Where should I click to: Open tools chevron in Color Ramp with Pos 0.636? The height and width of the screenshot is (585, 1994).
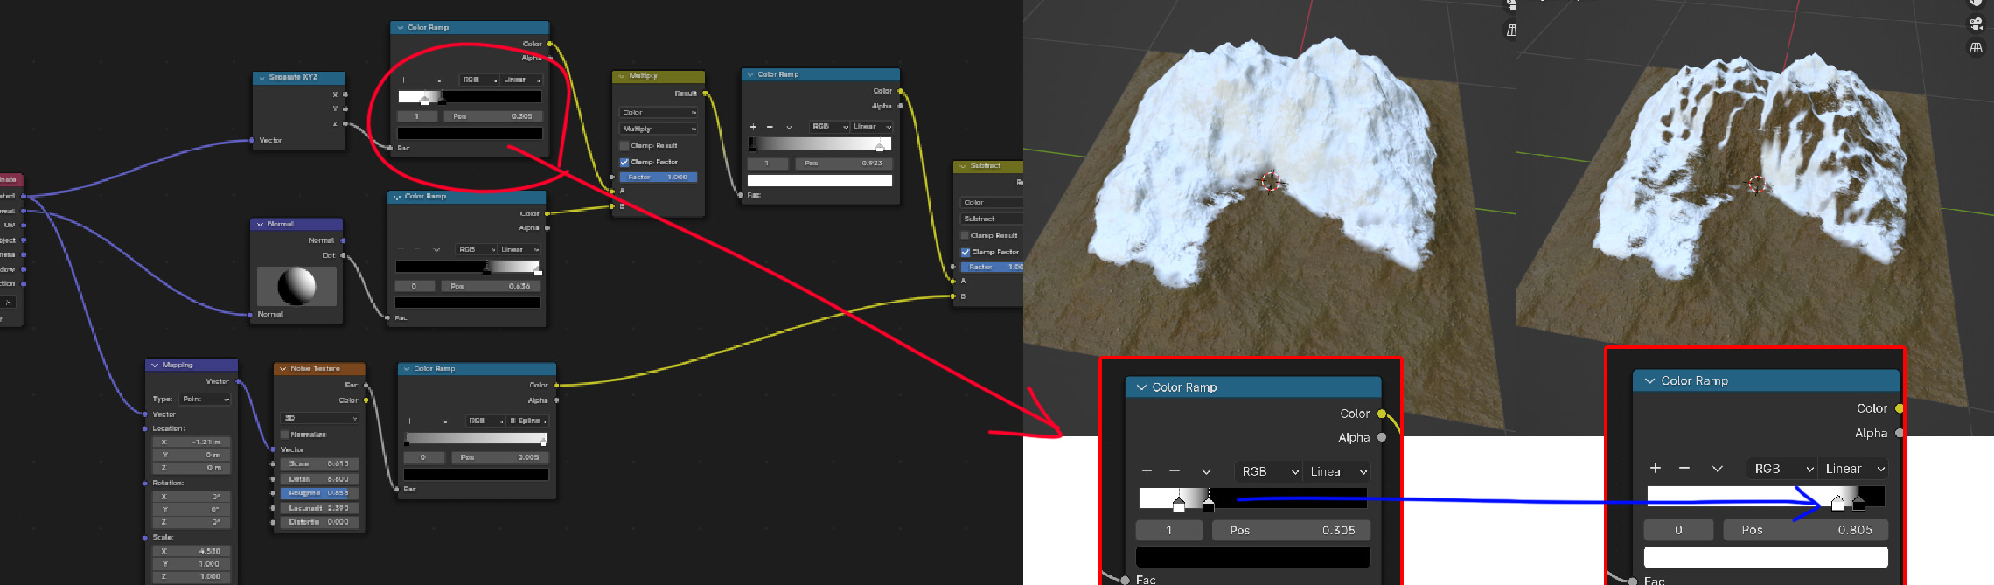click(x=436, y=249)
